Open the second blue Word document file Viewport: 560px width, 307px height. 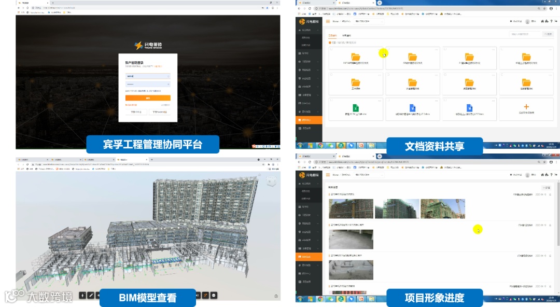469,108
